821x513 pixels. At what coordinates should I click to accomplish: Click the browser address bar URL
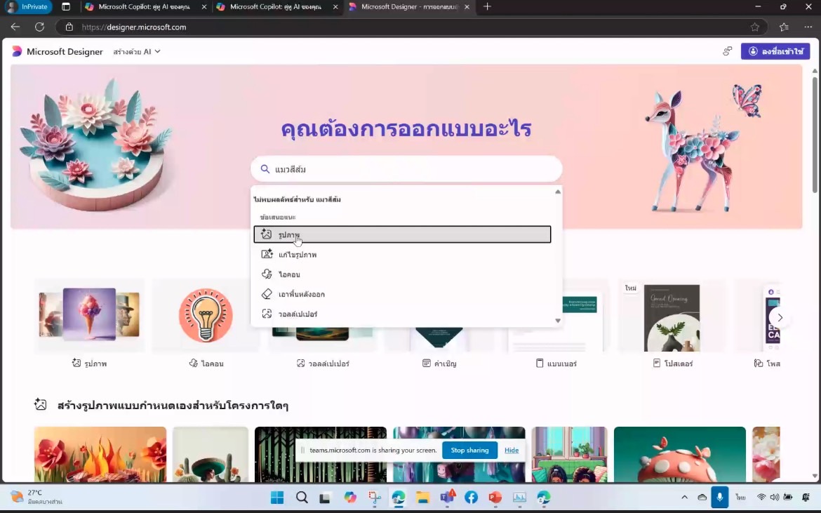[134, 27]
